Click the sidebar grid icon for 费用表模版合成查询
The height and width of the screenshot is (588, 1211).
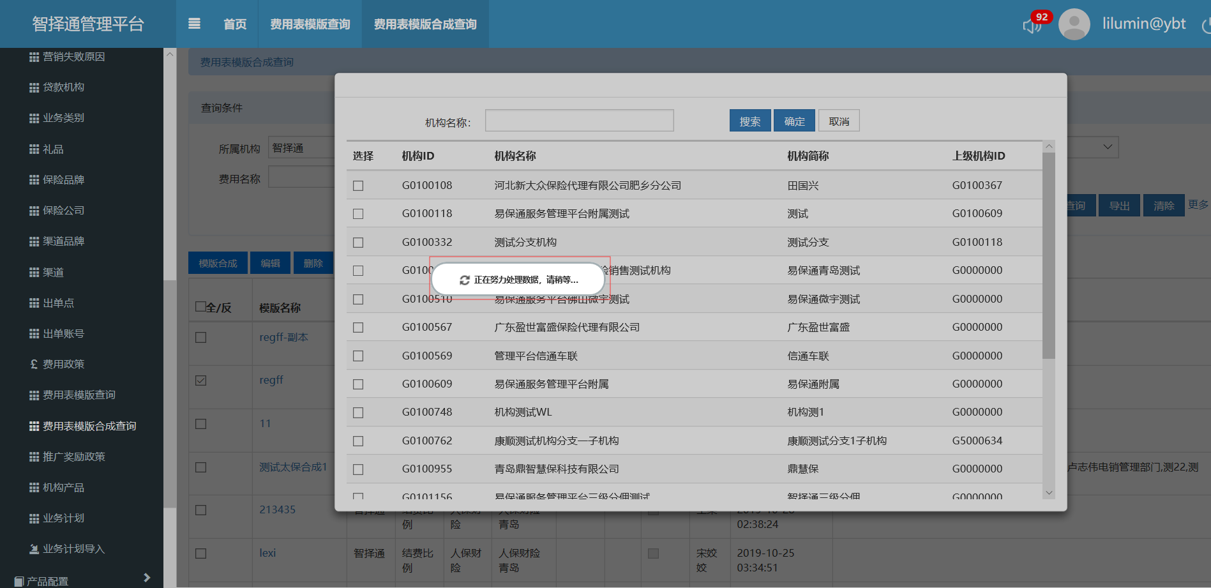tap(34, 426)
